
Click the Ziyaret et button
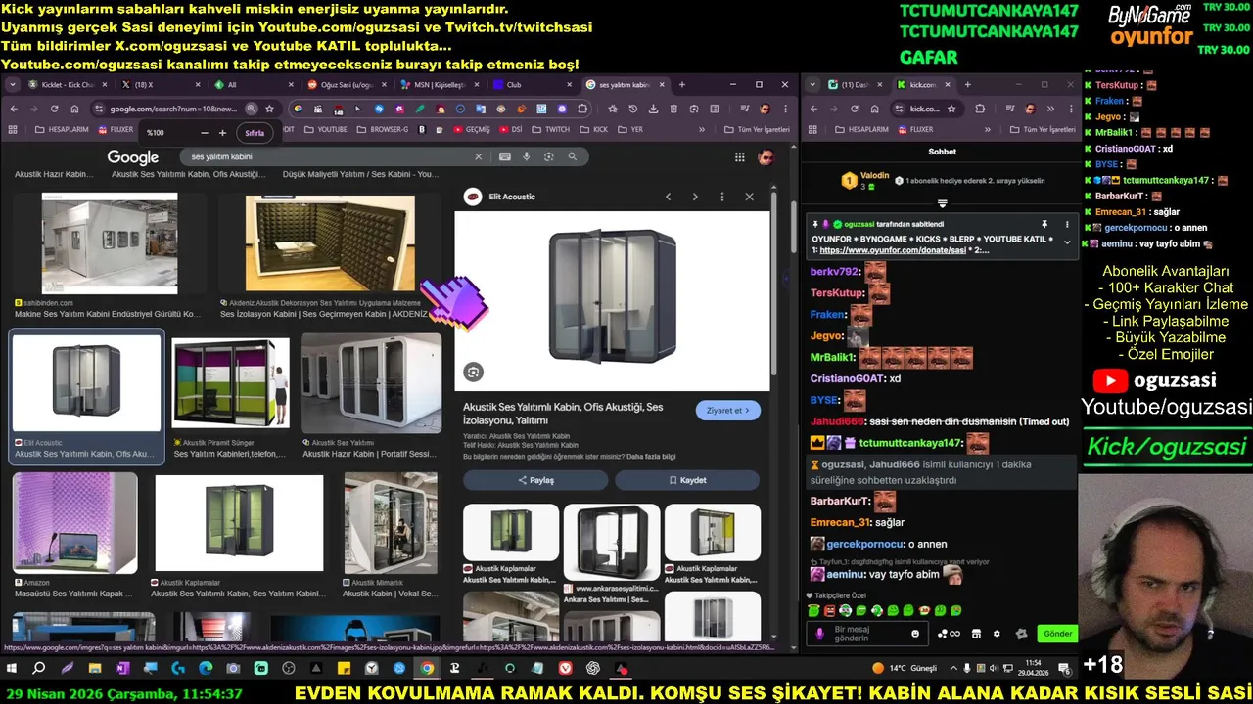coord(728,411)
